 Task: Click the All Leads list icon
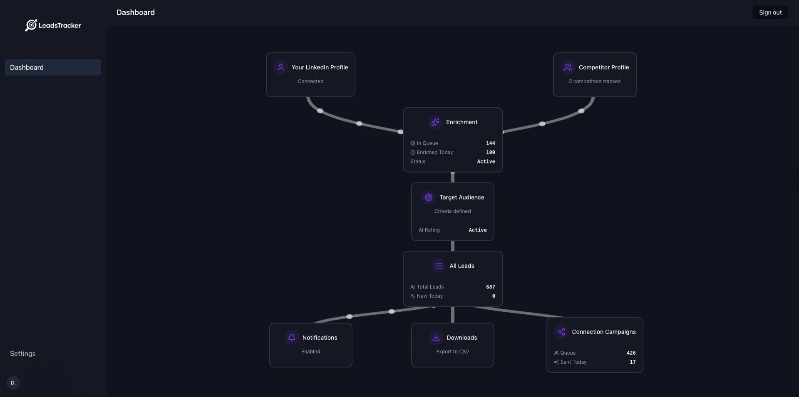point(438,266)
